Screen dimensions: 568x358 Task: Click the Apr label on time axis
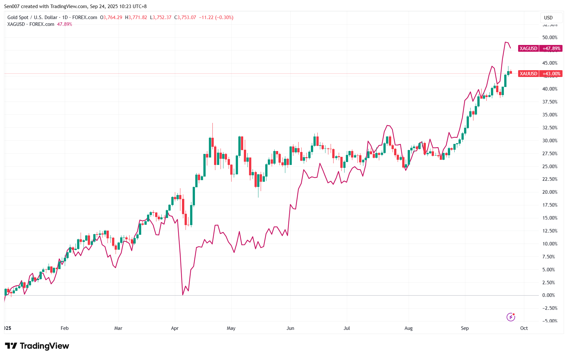[x=175, y=328]
